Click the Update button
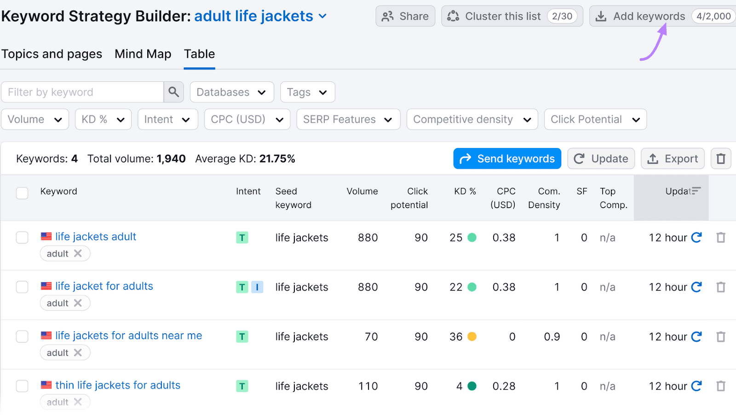The width and height of the screenshot is (736, 415). tap(601, 159)
